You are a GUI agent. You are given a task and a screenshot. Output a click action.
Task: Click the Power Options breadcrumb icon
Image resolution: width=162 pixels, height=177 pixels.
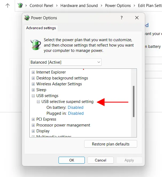click(x=20, y=5)
